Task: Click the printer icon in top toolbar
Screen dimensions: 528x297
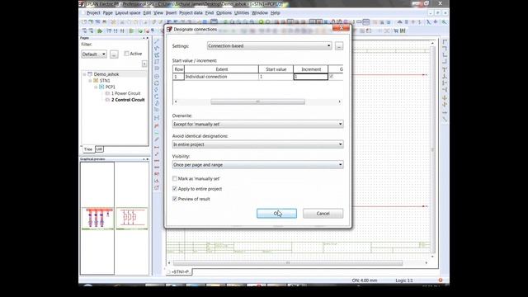Action: pos(104,22)
